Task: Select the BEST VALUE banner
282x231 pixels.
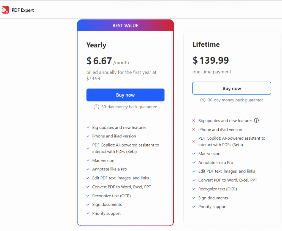Action: coord(125,26)
